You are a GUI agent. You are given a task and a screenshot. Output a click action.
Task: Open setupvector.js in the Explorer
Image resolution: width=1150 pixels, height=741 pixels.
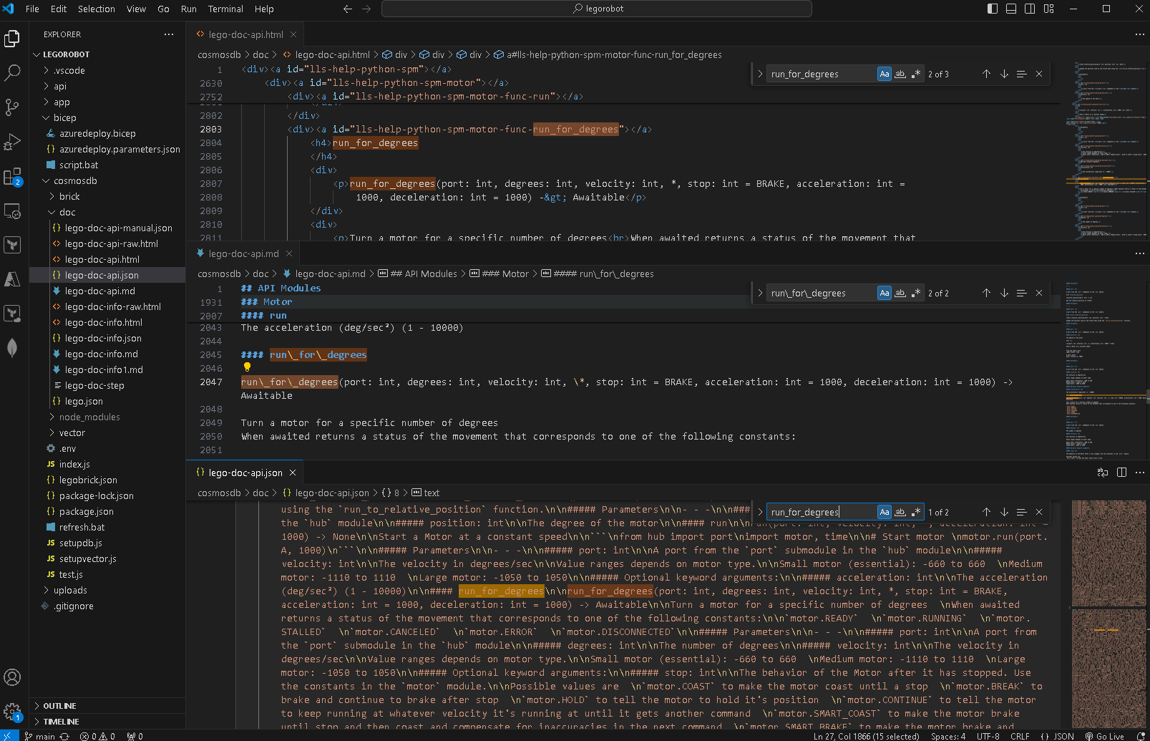[x=107, y=558]
